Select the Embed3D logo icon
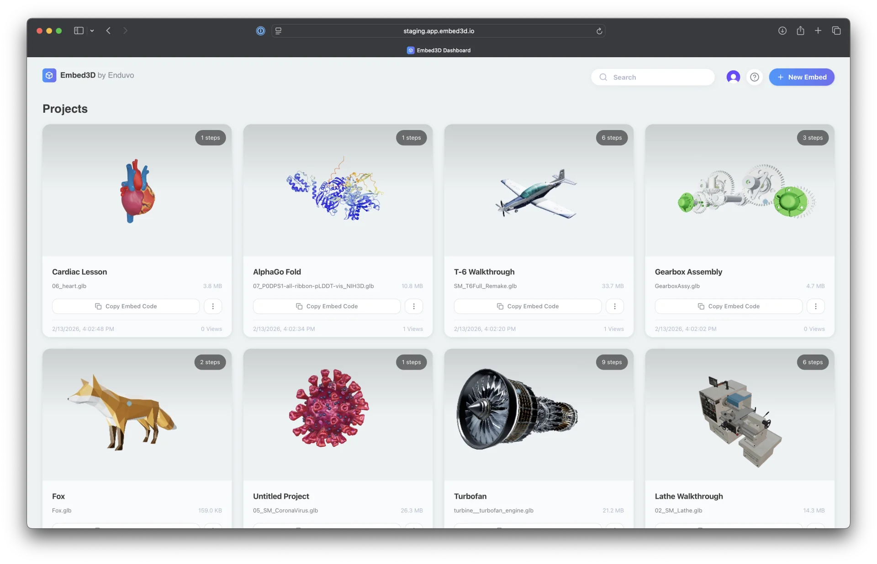 (49, 75)
